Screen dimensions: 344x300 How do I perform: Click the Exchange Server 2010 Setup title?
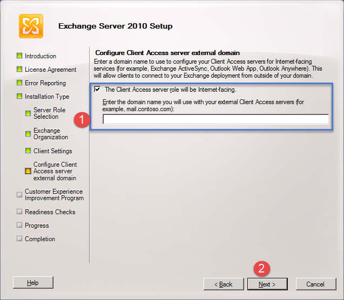pyautogui.click(x=116, y=26)
